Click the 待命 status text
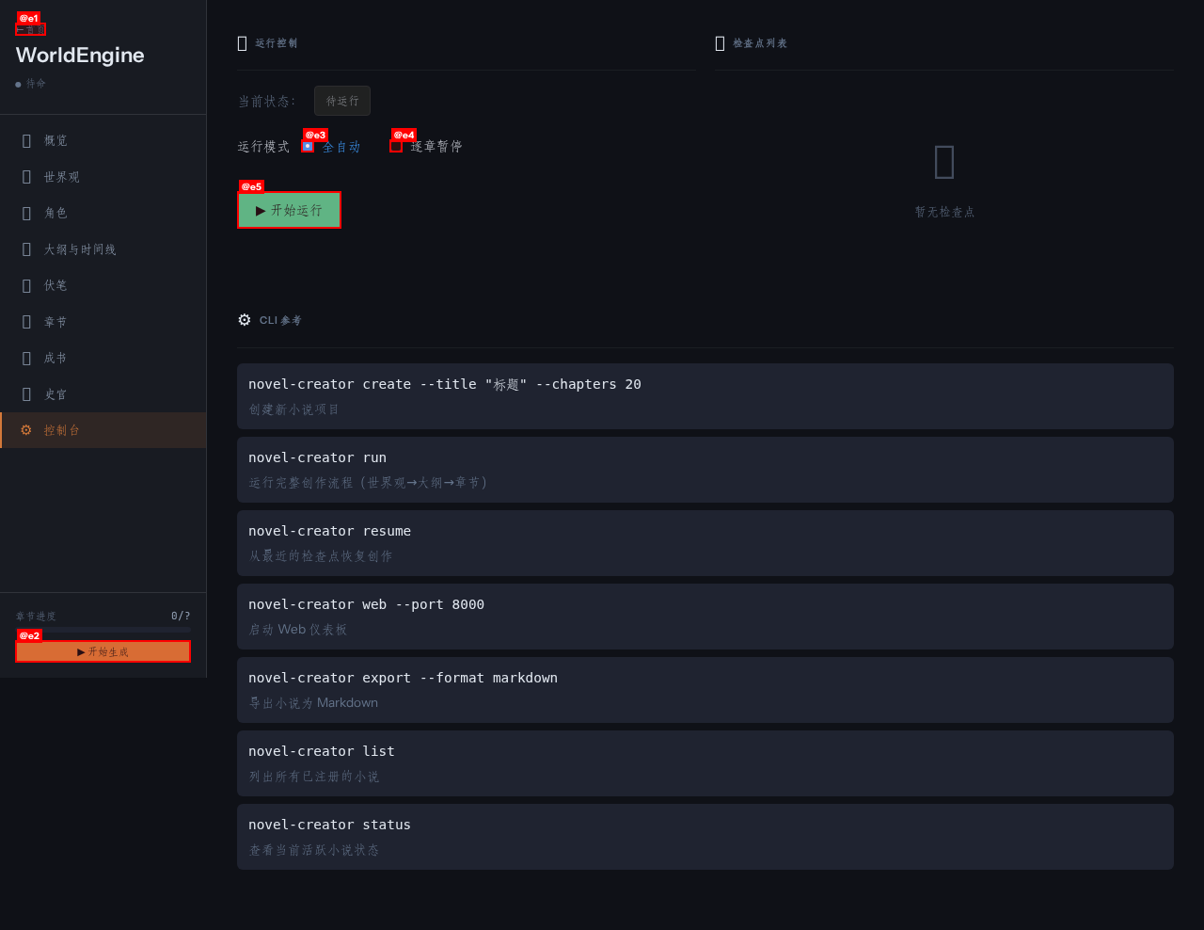1204x930 pixels. pyautogui.click(x=36, y=84)
